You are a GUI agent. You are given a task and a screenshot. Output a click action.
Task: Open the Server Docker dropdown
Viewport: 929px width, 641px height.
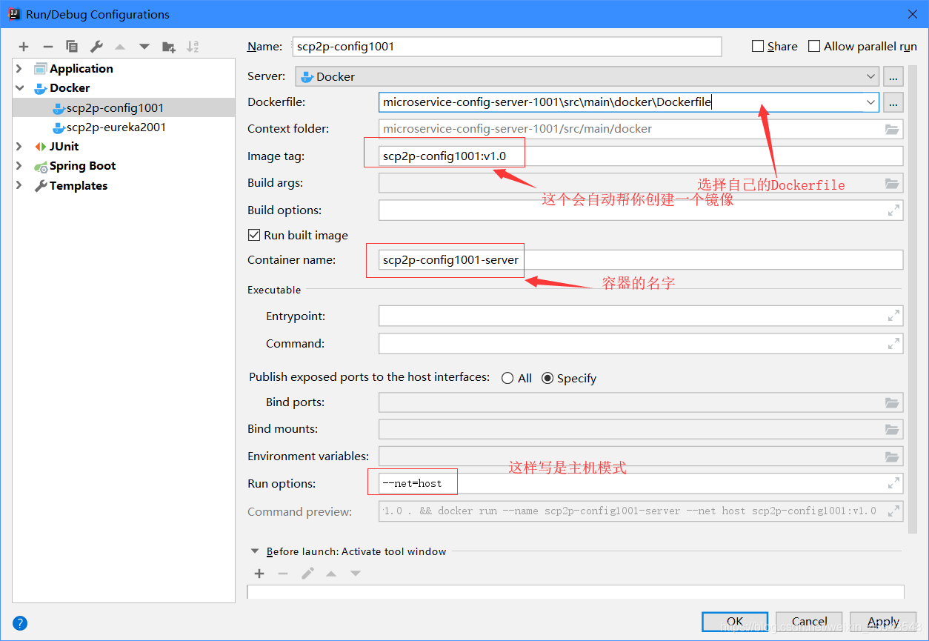[587, 76]
